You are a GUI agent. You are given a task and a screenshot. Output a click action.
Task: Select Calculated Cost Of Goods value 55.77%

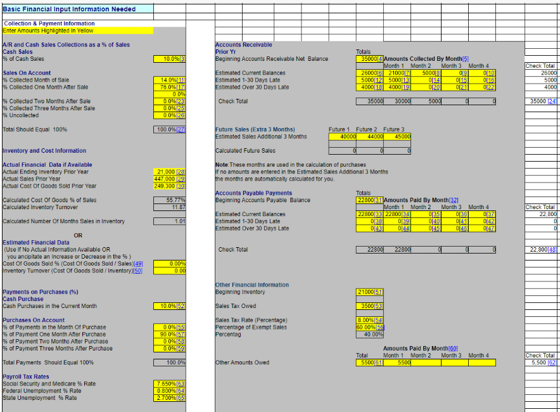click(170, 200)
